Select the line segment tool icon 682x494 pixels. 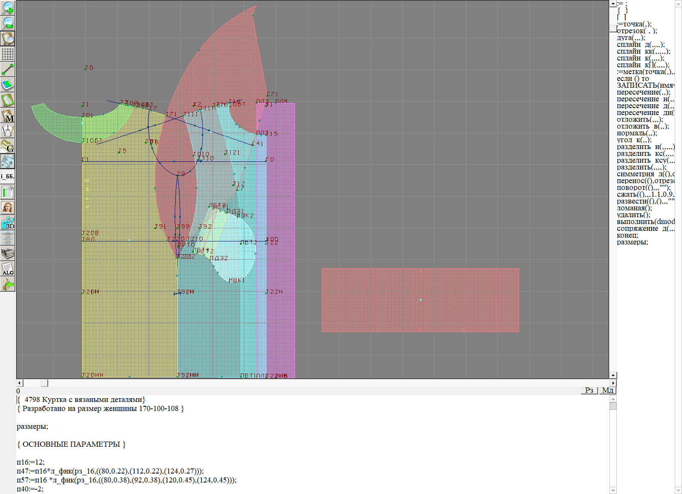pyautogui.click(x=8, y=69)
